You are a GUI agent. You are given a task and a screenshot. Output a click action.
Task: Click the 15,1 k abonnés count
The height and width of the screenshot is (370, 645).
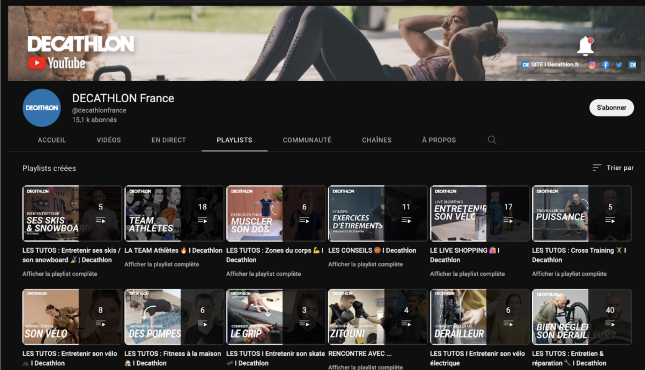coord(94,120)
